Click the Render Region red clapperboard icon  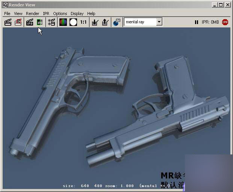18,22
